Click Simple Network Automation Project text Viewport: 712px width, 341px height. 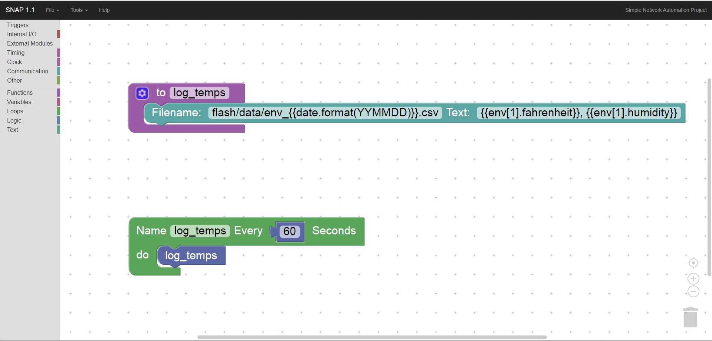point(666,10)
